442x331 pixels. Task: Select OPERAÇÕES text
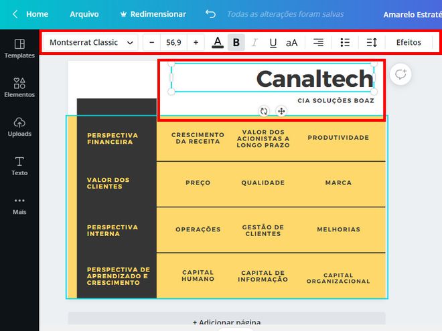(x=198, y=229)
